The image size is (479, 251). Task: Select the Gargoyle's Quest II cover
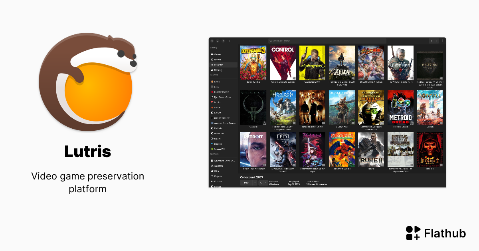342,150
